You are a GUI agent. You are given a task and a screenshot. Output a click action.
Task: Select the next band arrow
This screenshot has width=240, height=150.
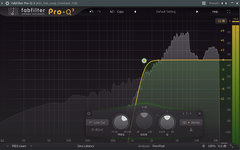click(x=191, y=113)
